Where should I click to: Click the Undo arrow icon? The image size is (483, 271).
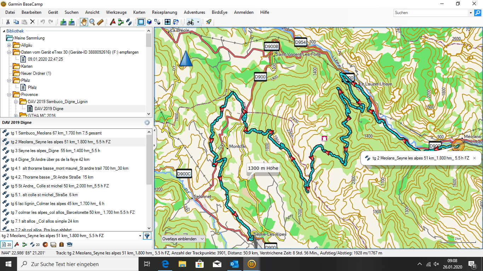click(42, 22)
